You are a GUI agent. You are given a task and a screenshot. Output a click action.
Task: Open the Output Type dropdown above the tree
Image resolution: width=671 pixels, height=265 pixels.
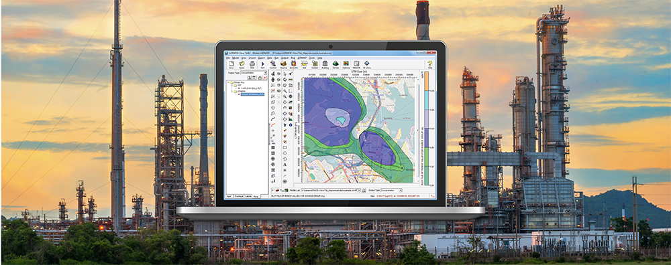(x=254, y=73)
